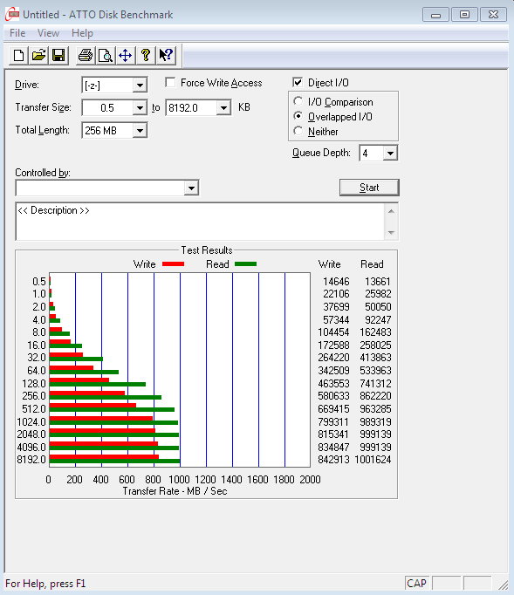Screen dimensions: 514x595
Task: Open the File menu
Action: [17, 33]
